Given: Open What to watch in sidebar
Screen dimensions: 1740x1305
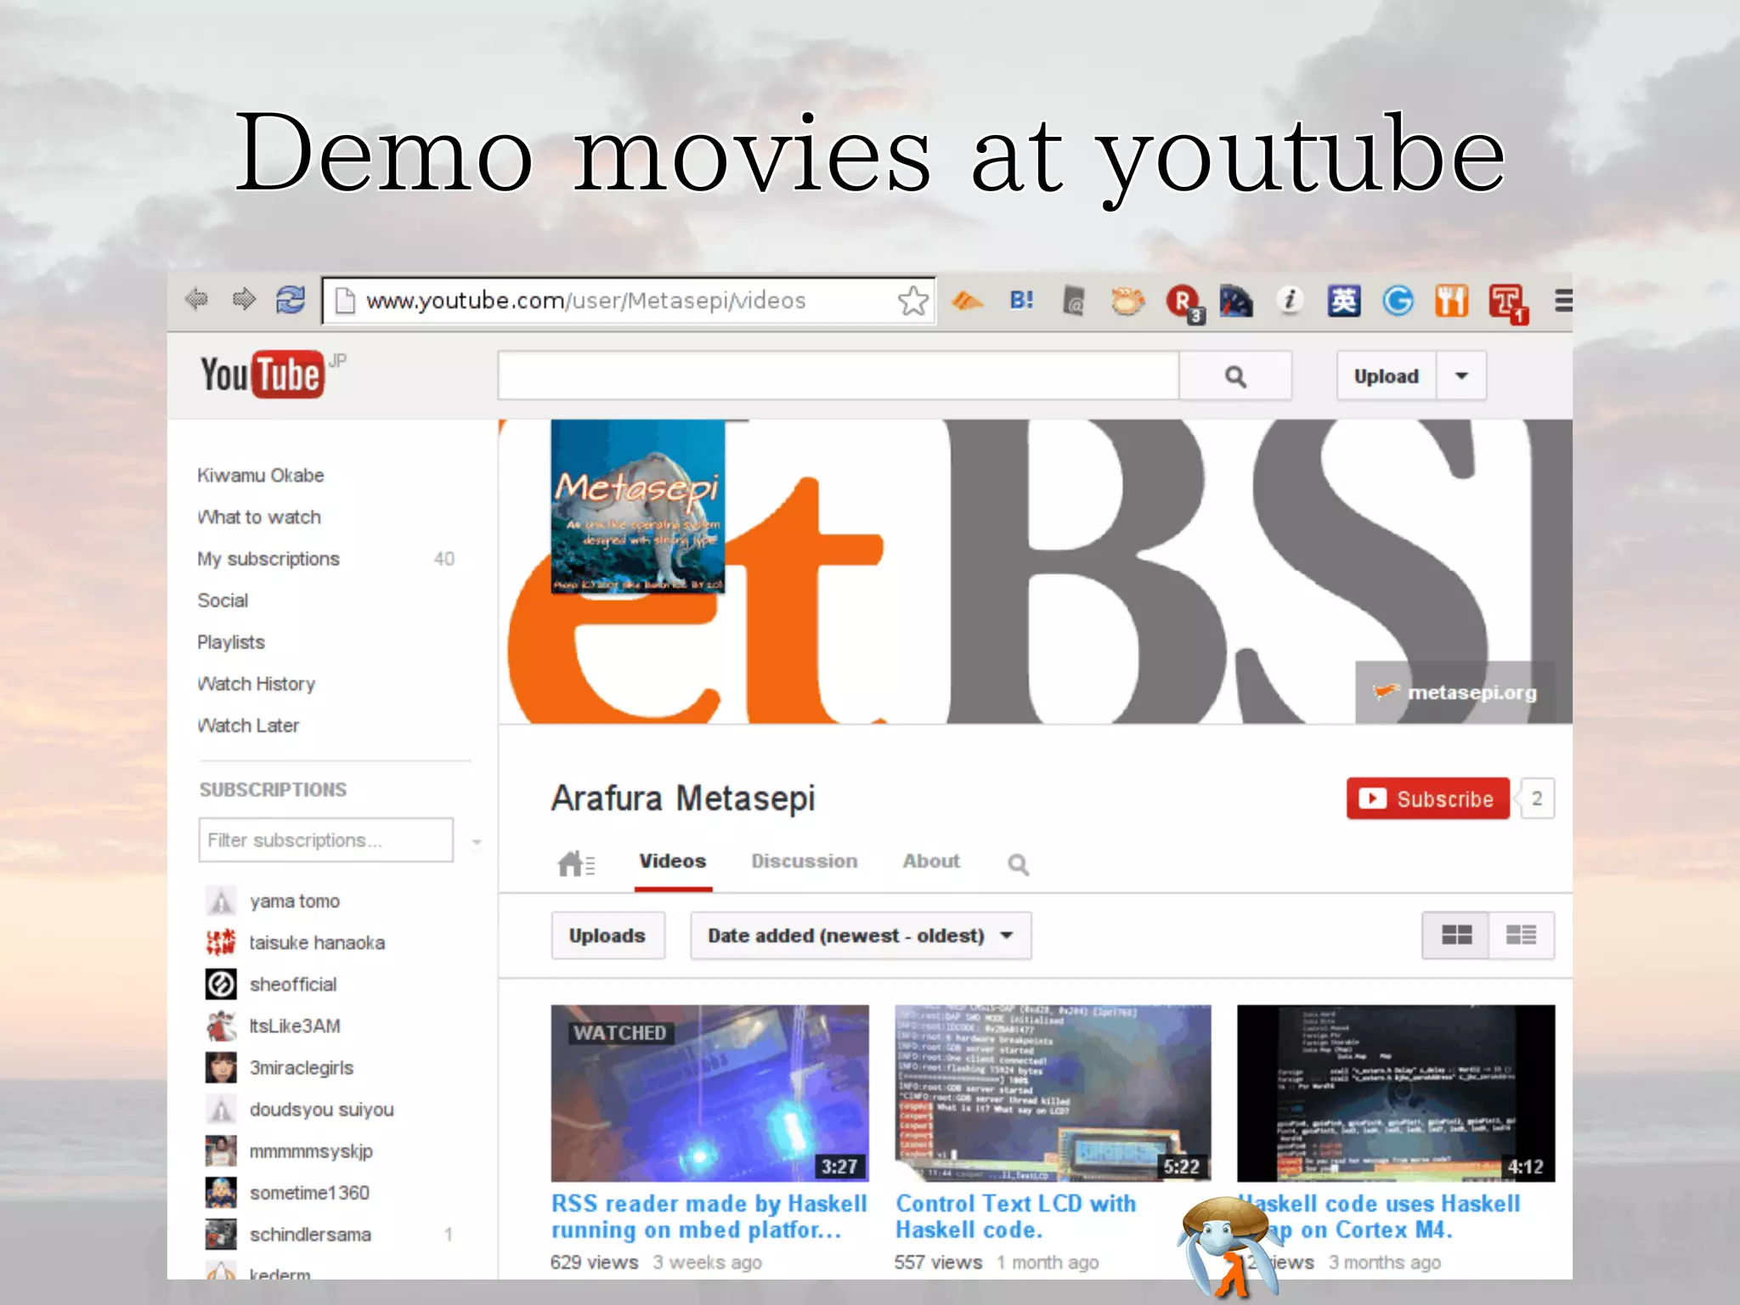Looking at the screenshot, I should pos(259,517).
